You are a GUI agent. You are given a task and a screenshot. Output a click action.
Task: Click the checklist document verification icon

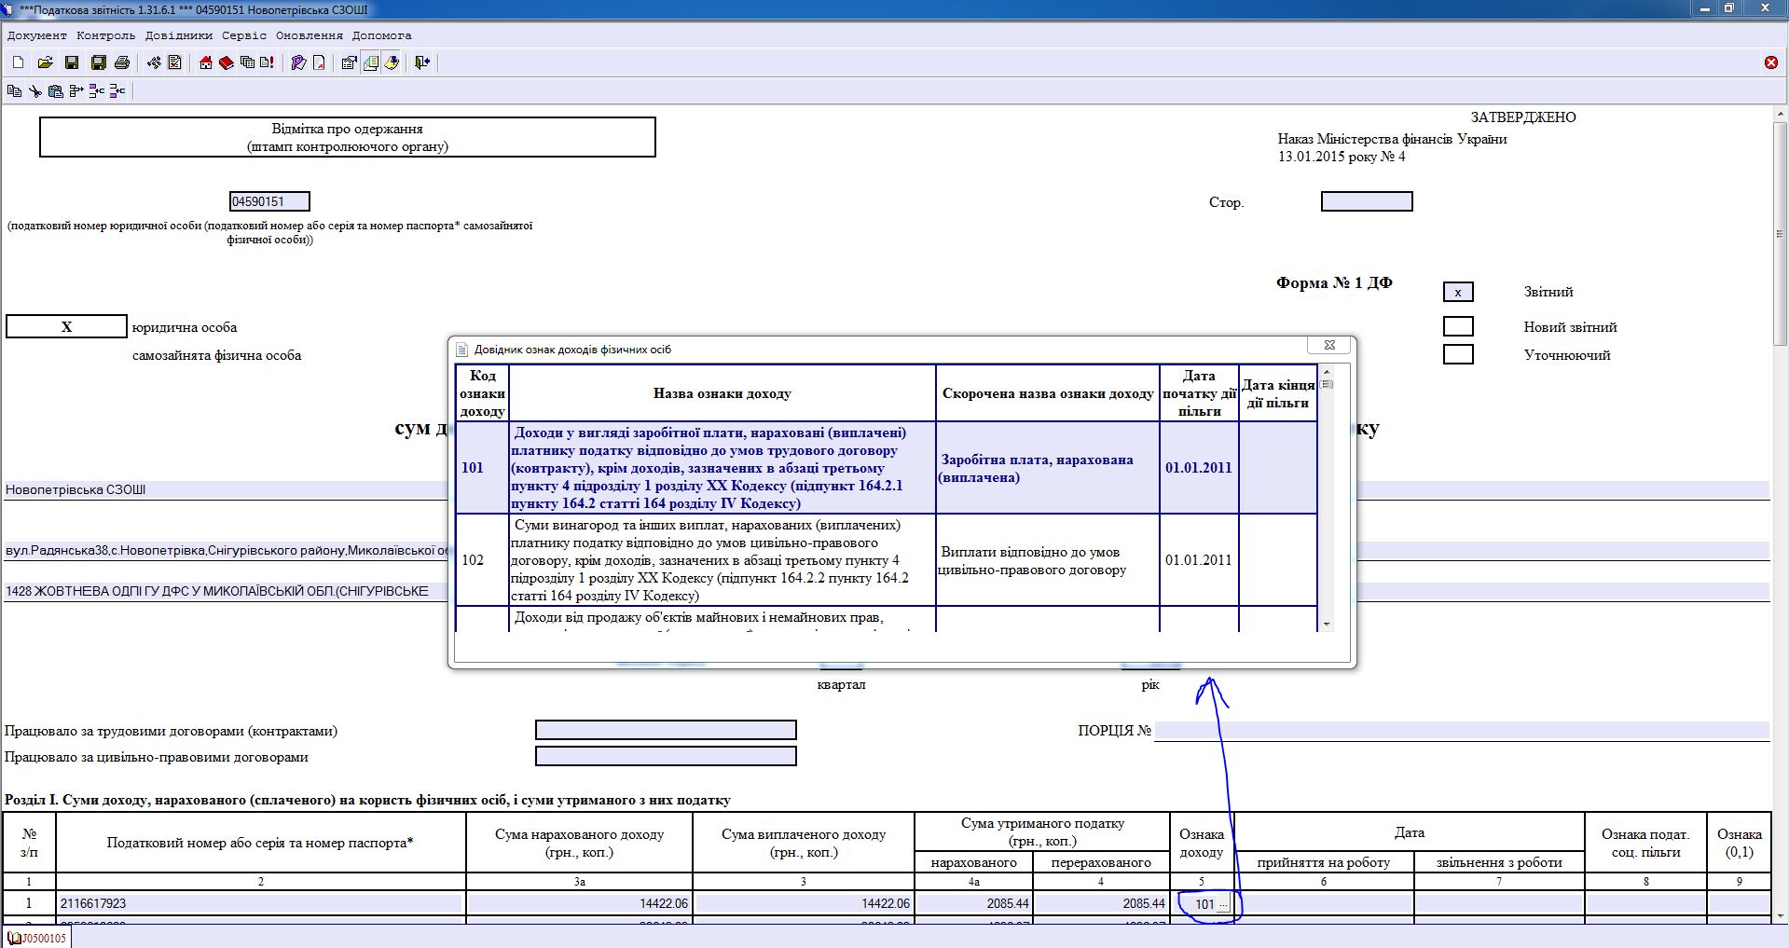click(x=174, y=62)
